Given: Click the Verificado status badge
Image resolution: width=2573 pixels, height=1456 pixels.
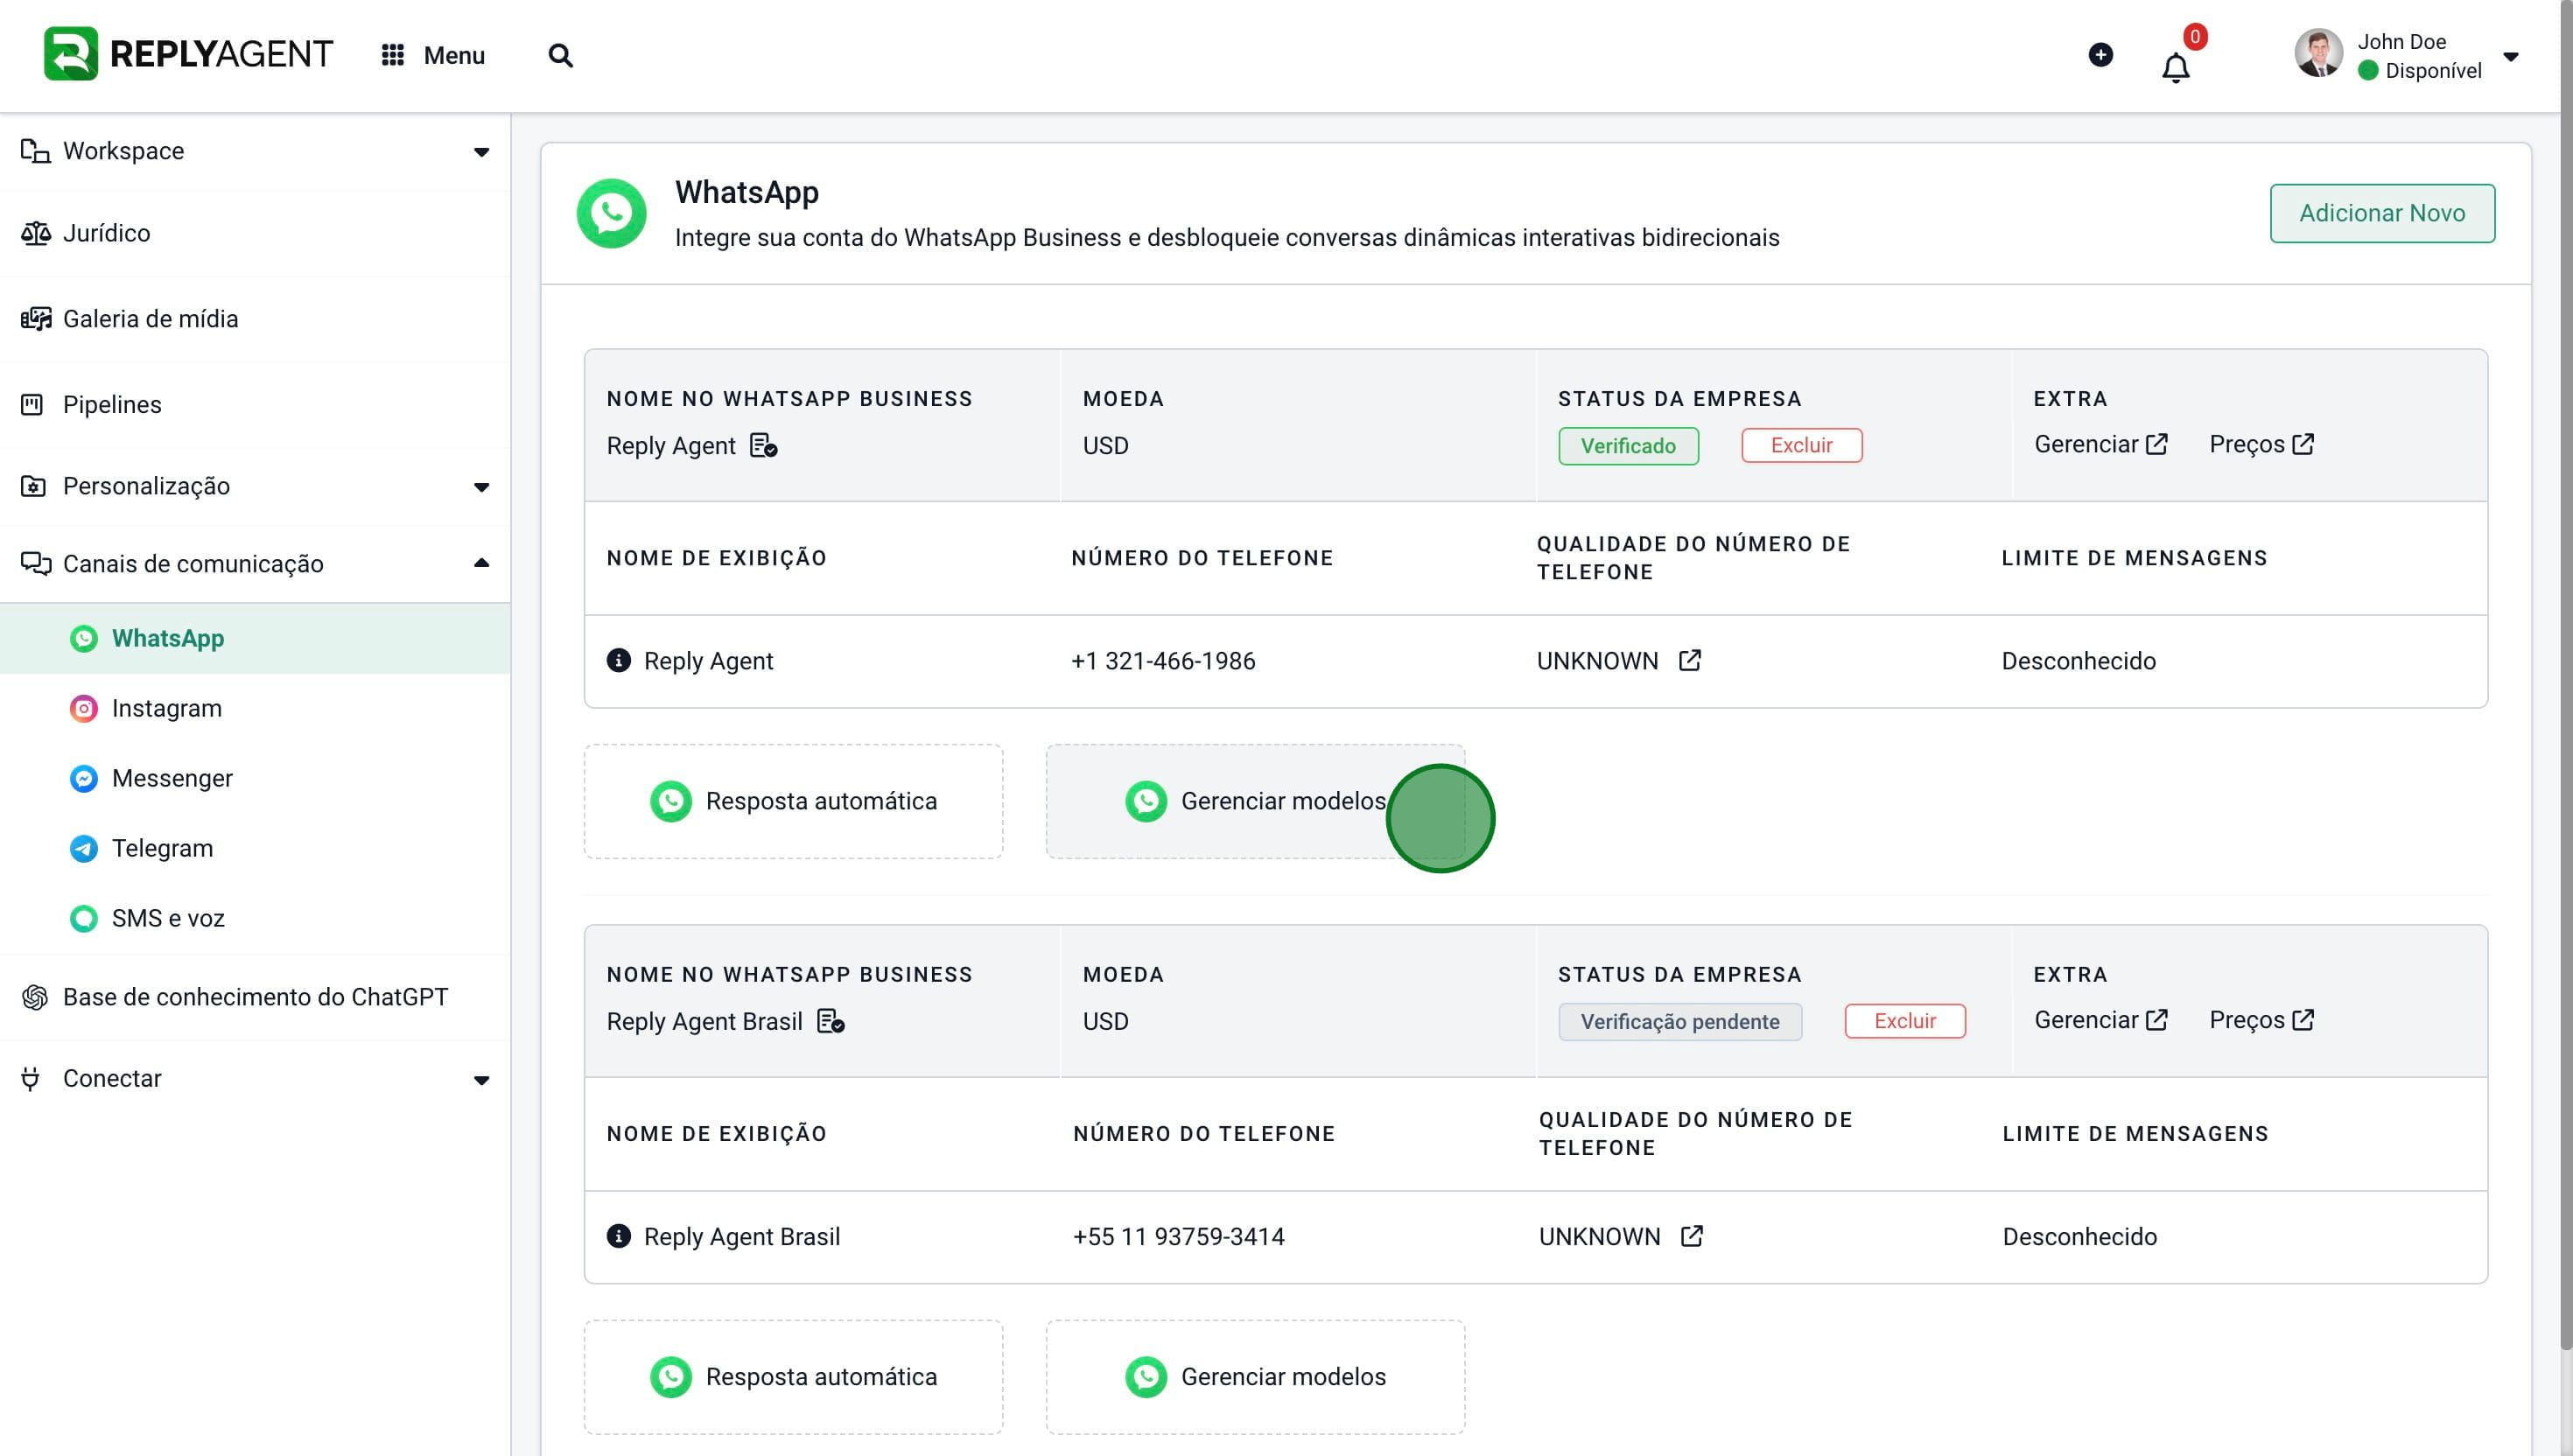Looking at the screenshot, I should click(1628, 446).
